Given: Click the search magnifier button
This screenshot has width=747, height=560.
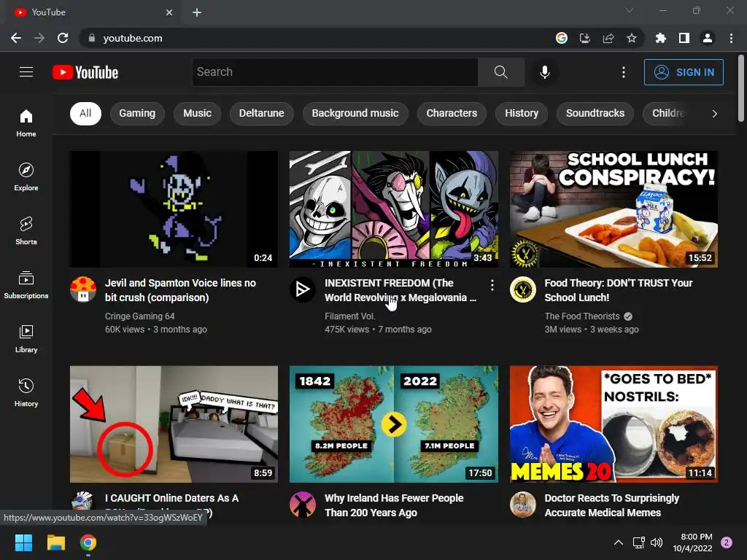Looking at the screenshot, I should tap(500, 72).
